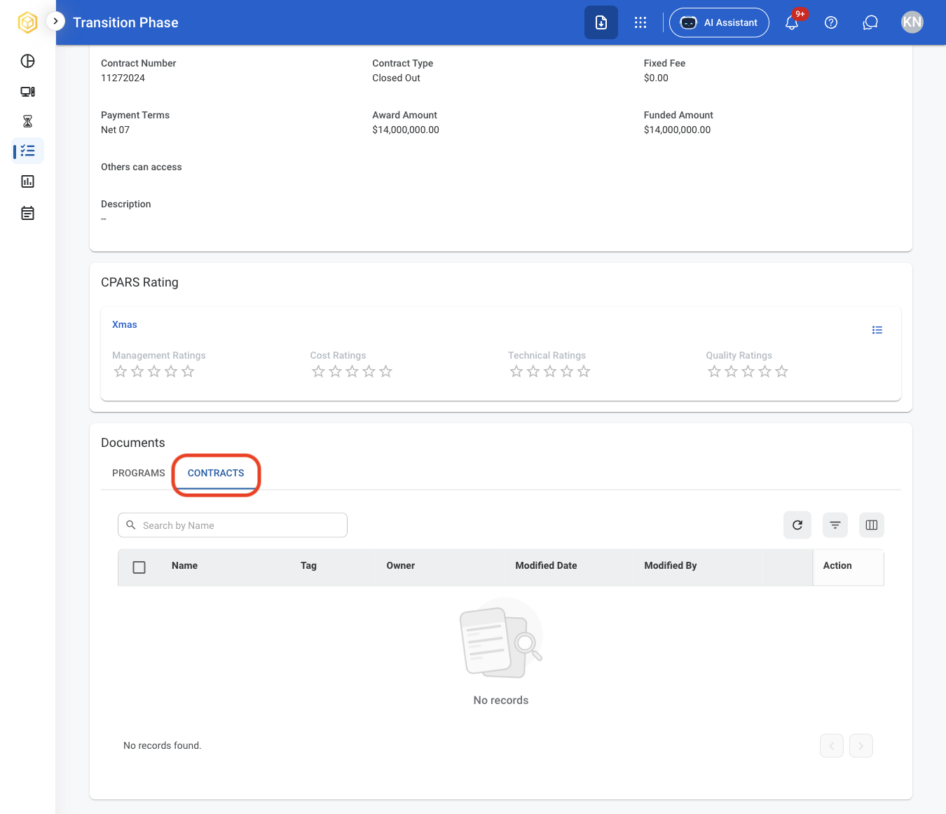The height and width of the screenshot is (814, 946).
Task: Open the KN user profile avatar
Action: click(912, 22)
